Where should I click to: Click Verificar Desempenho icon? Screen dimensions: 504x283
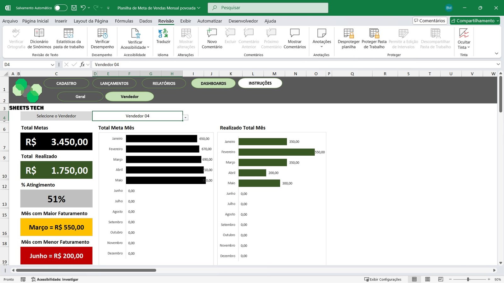[x=102, y=33]
